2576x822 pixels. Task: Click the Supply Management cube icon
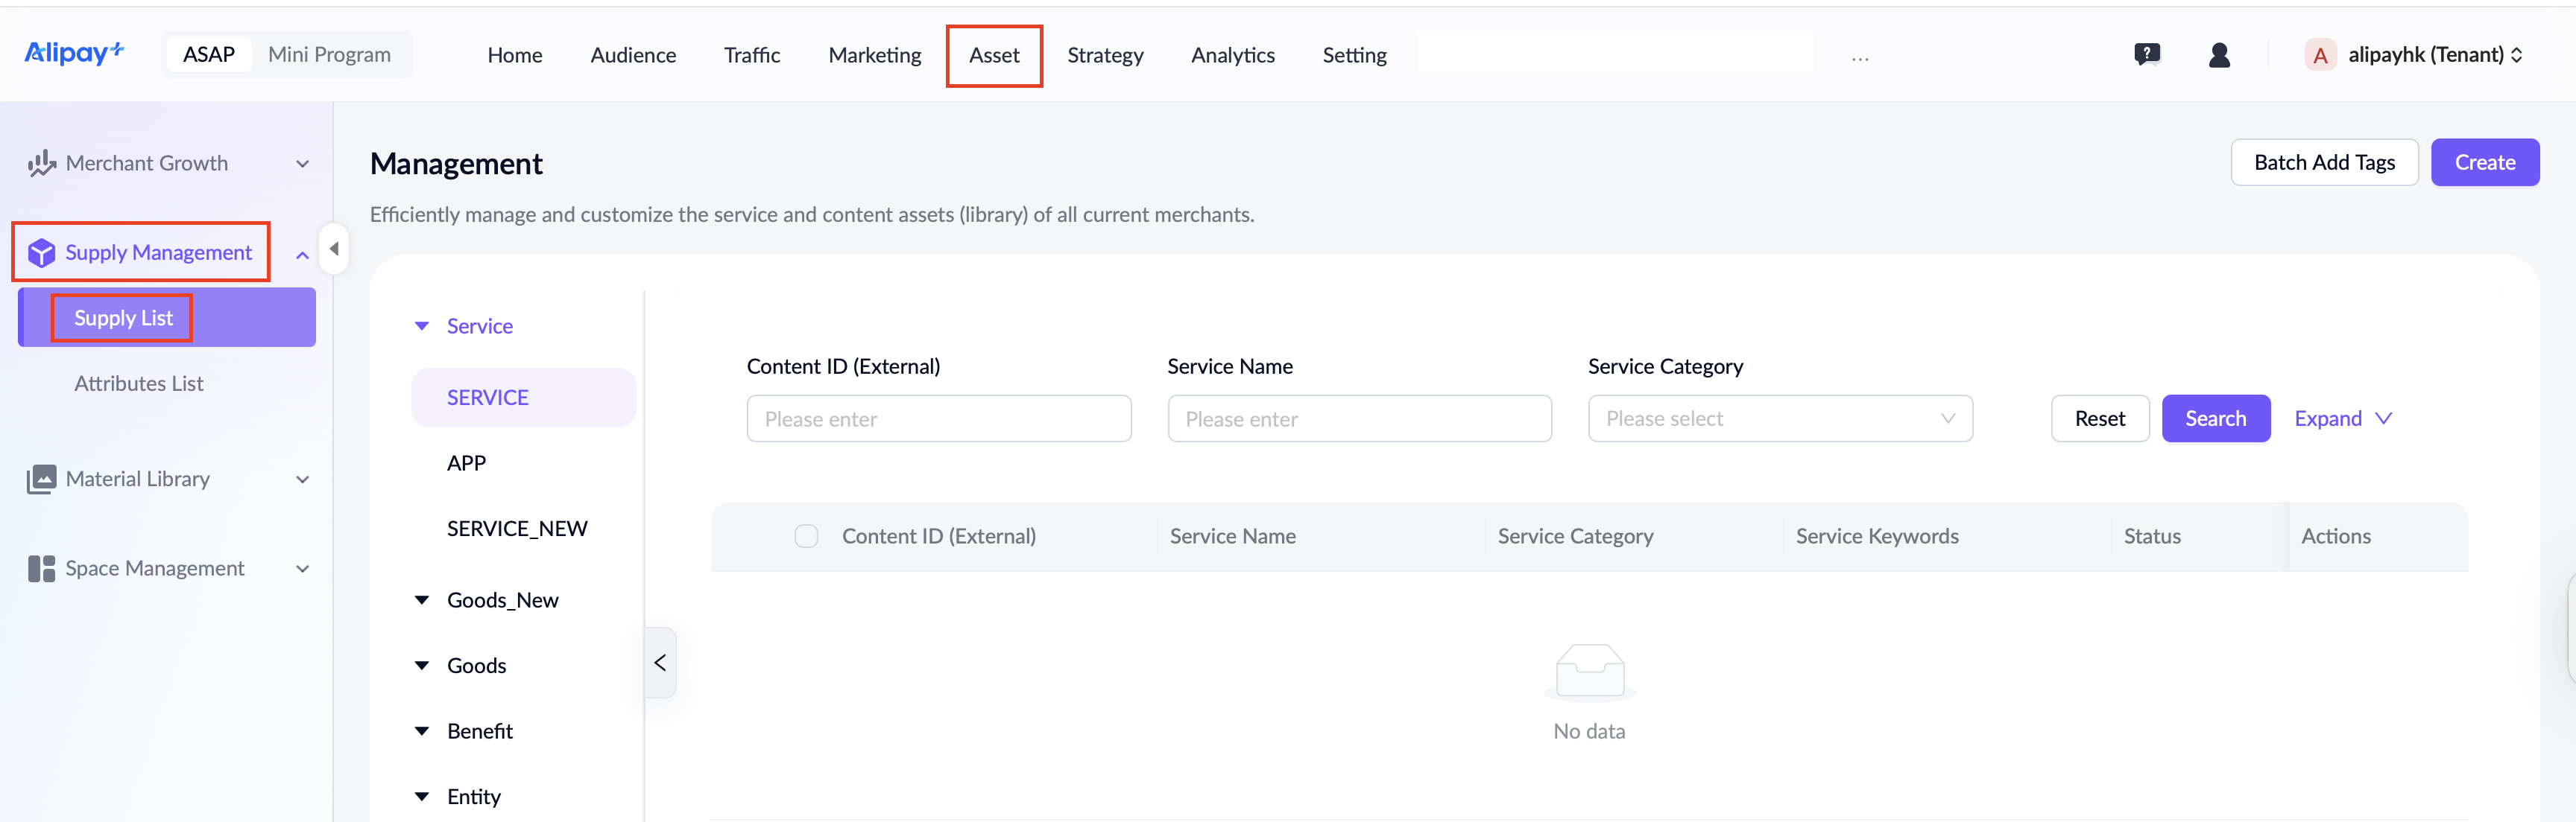41,252
